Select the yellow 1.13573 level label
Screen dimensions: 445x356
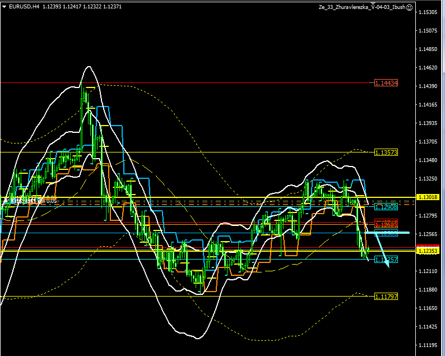click(386, 152)
